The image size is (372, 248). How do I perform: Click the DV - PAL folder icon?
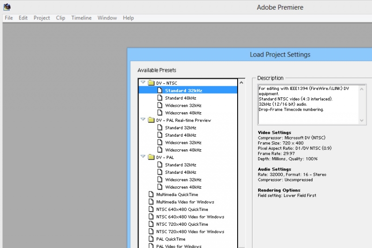click(x=151, y=158)
